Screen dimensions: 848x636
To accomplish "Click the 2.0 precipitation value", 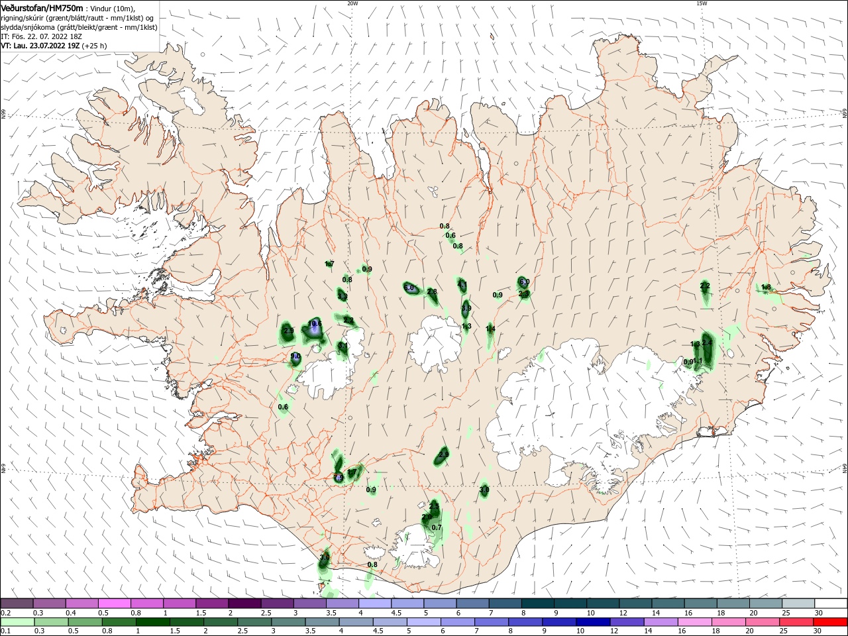I will pyautogui.click(x=427, y=517).
